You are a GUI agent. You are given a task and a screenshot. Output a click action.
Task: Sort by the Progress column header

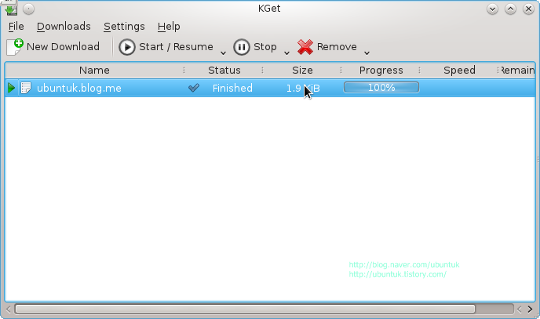click(x=381, y=70)
